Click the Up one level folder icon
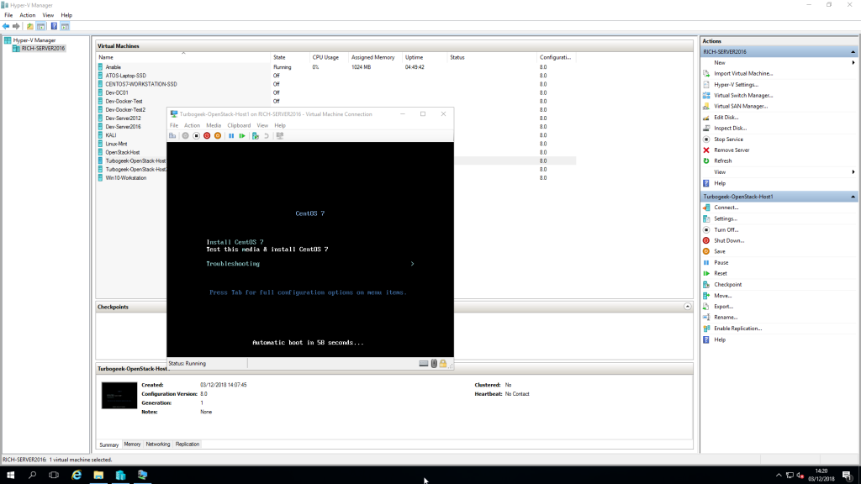Image resolution: width=861 pixels, height=484 pixels. coord(29,26)
